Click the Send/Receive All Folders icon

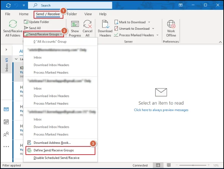coord(13,24)
